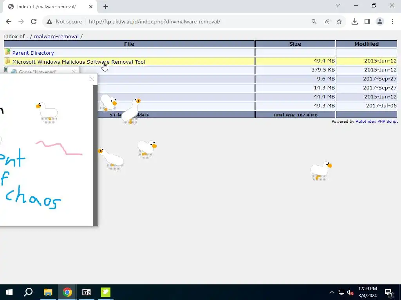Viewport: 401px width, 300px height.
Task: Open the Desktop Goose taskbar app
Action: (x=106, y=292)
